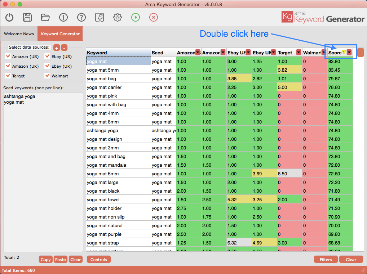Select the 'yoga mat 5mm' keyword cell
Image resolution: width=367 pixels, height=274 pixels.
click(x=119, y=70)
